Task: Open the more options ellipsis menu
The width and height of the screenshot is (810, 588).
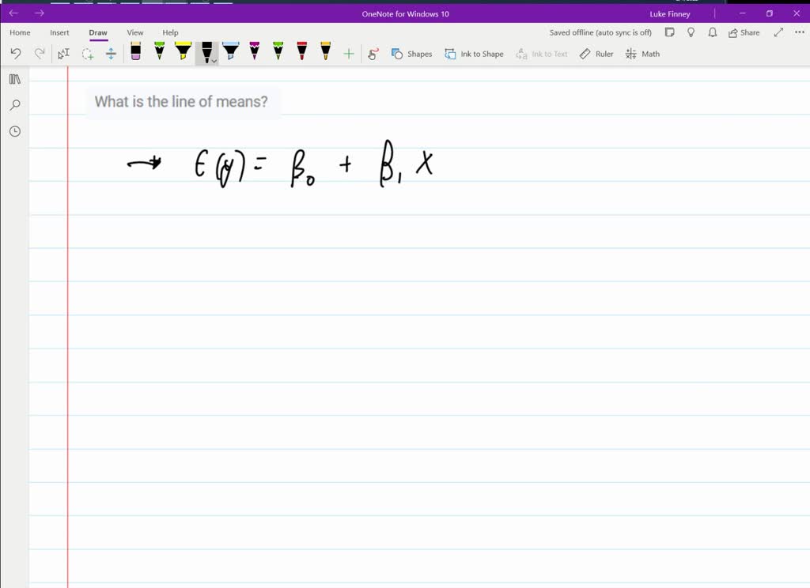Action: tap(799, 32)
